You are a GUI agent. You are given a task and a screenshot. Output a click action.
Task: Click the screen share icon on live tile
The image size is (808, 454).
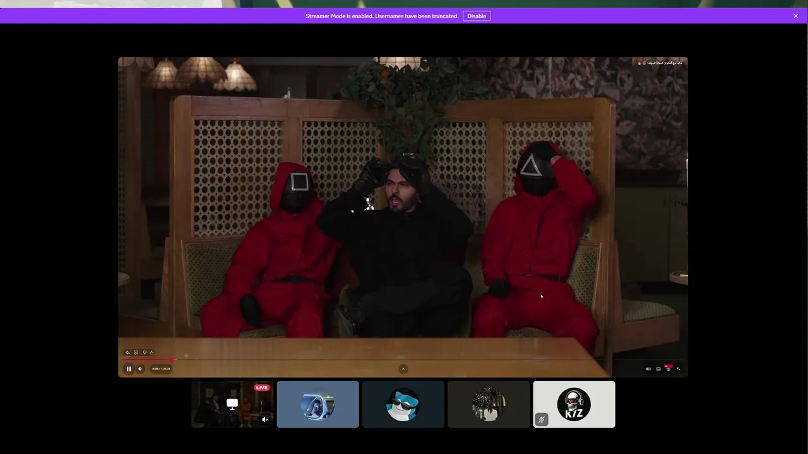click(x=232, y=404)
